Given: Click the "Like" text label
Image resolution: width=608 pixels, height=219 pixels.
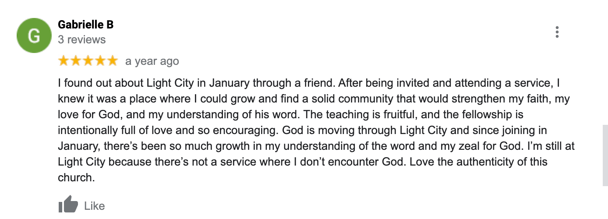Looking at the screenshot, I should 94,206.
